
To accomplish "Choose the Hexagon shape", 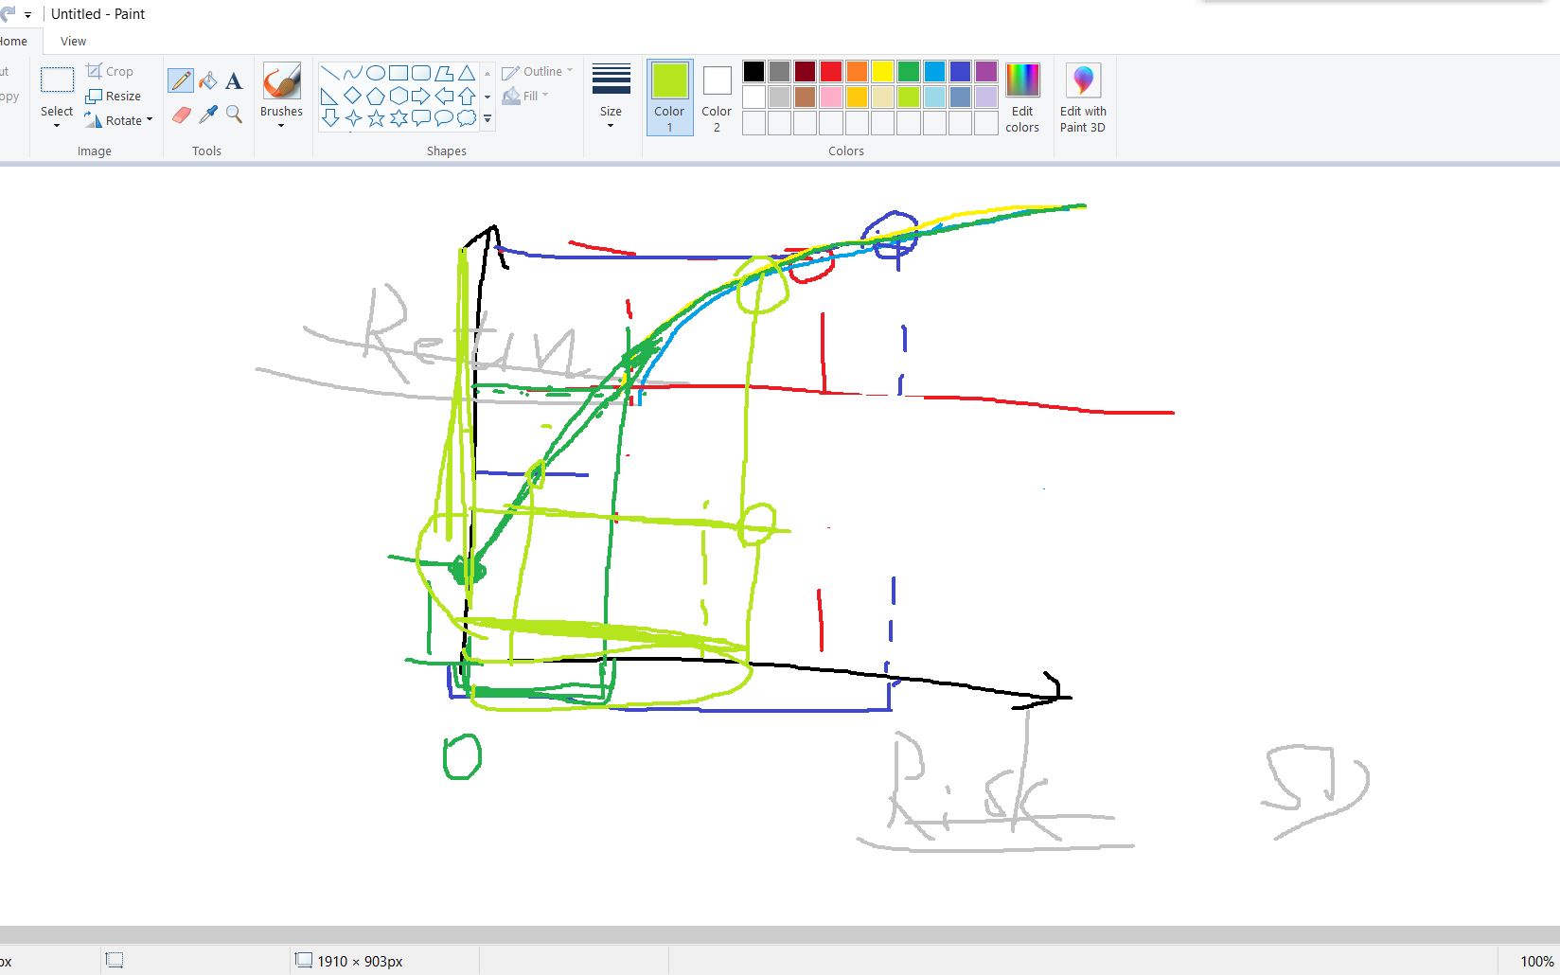I will pos(399,96).
